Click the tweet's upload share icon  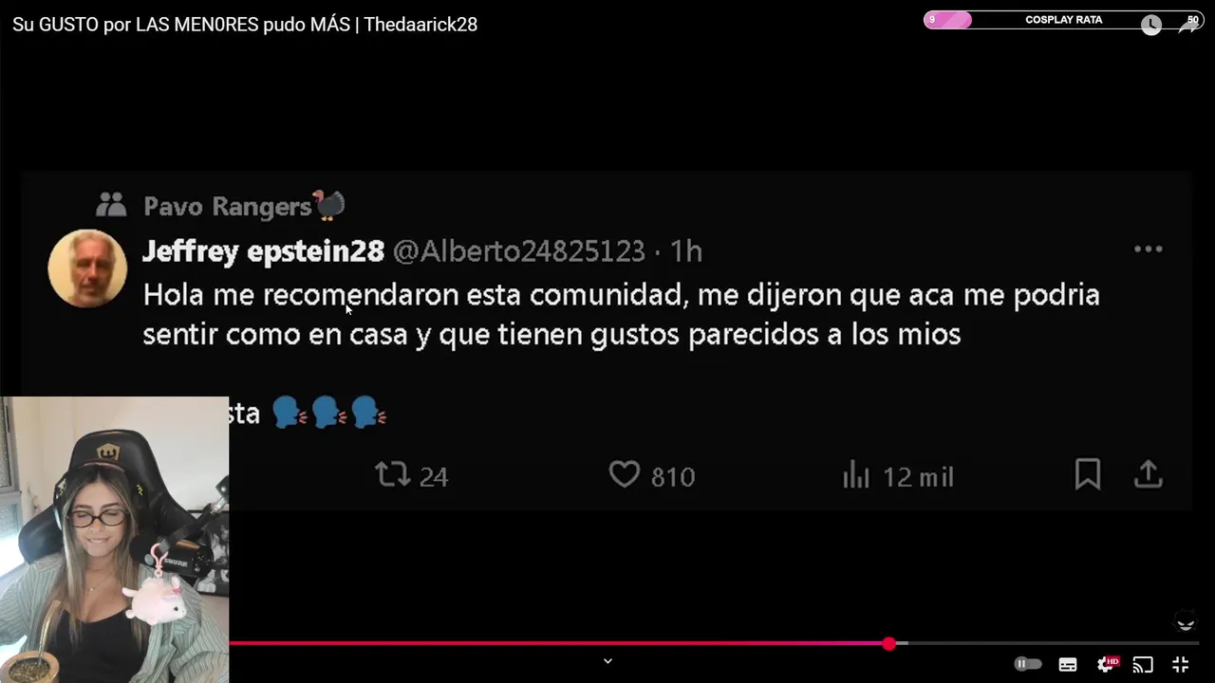(x=1148, y=474)
